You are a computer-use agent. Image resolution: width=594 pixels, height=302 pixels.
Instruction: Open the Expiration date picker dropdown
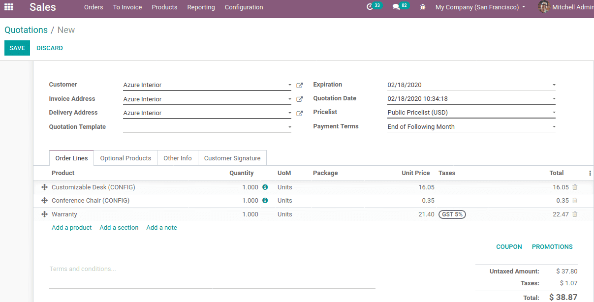[554, 85]
